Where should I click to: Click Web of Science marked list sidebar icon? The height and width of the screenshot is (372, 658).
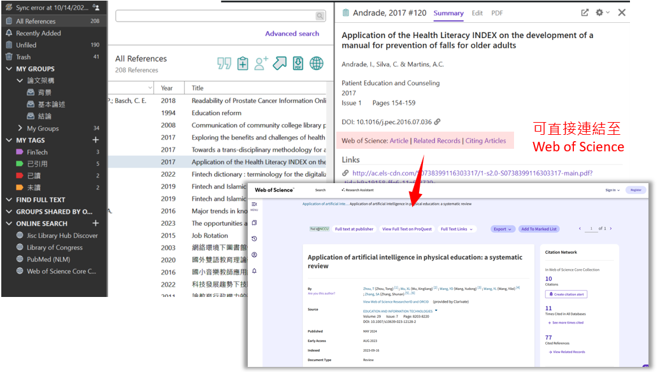pos(254,223)
